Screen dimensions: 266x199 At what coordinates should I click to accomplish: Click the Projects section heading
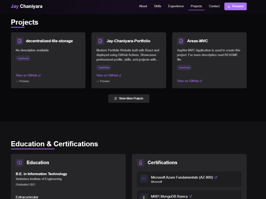[24, 22]
